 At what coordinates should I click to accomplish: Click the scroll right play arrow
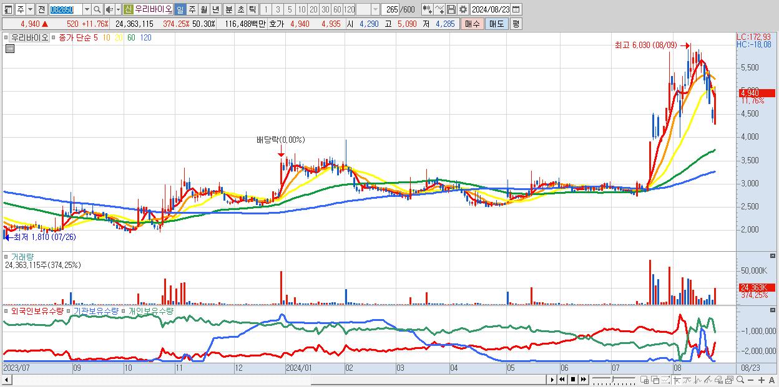tap(552, 380)
